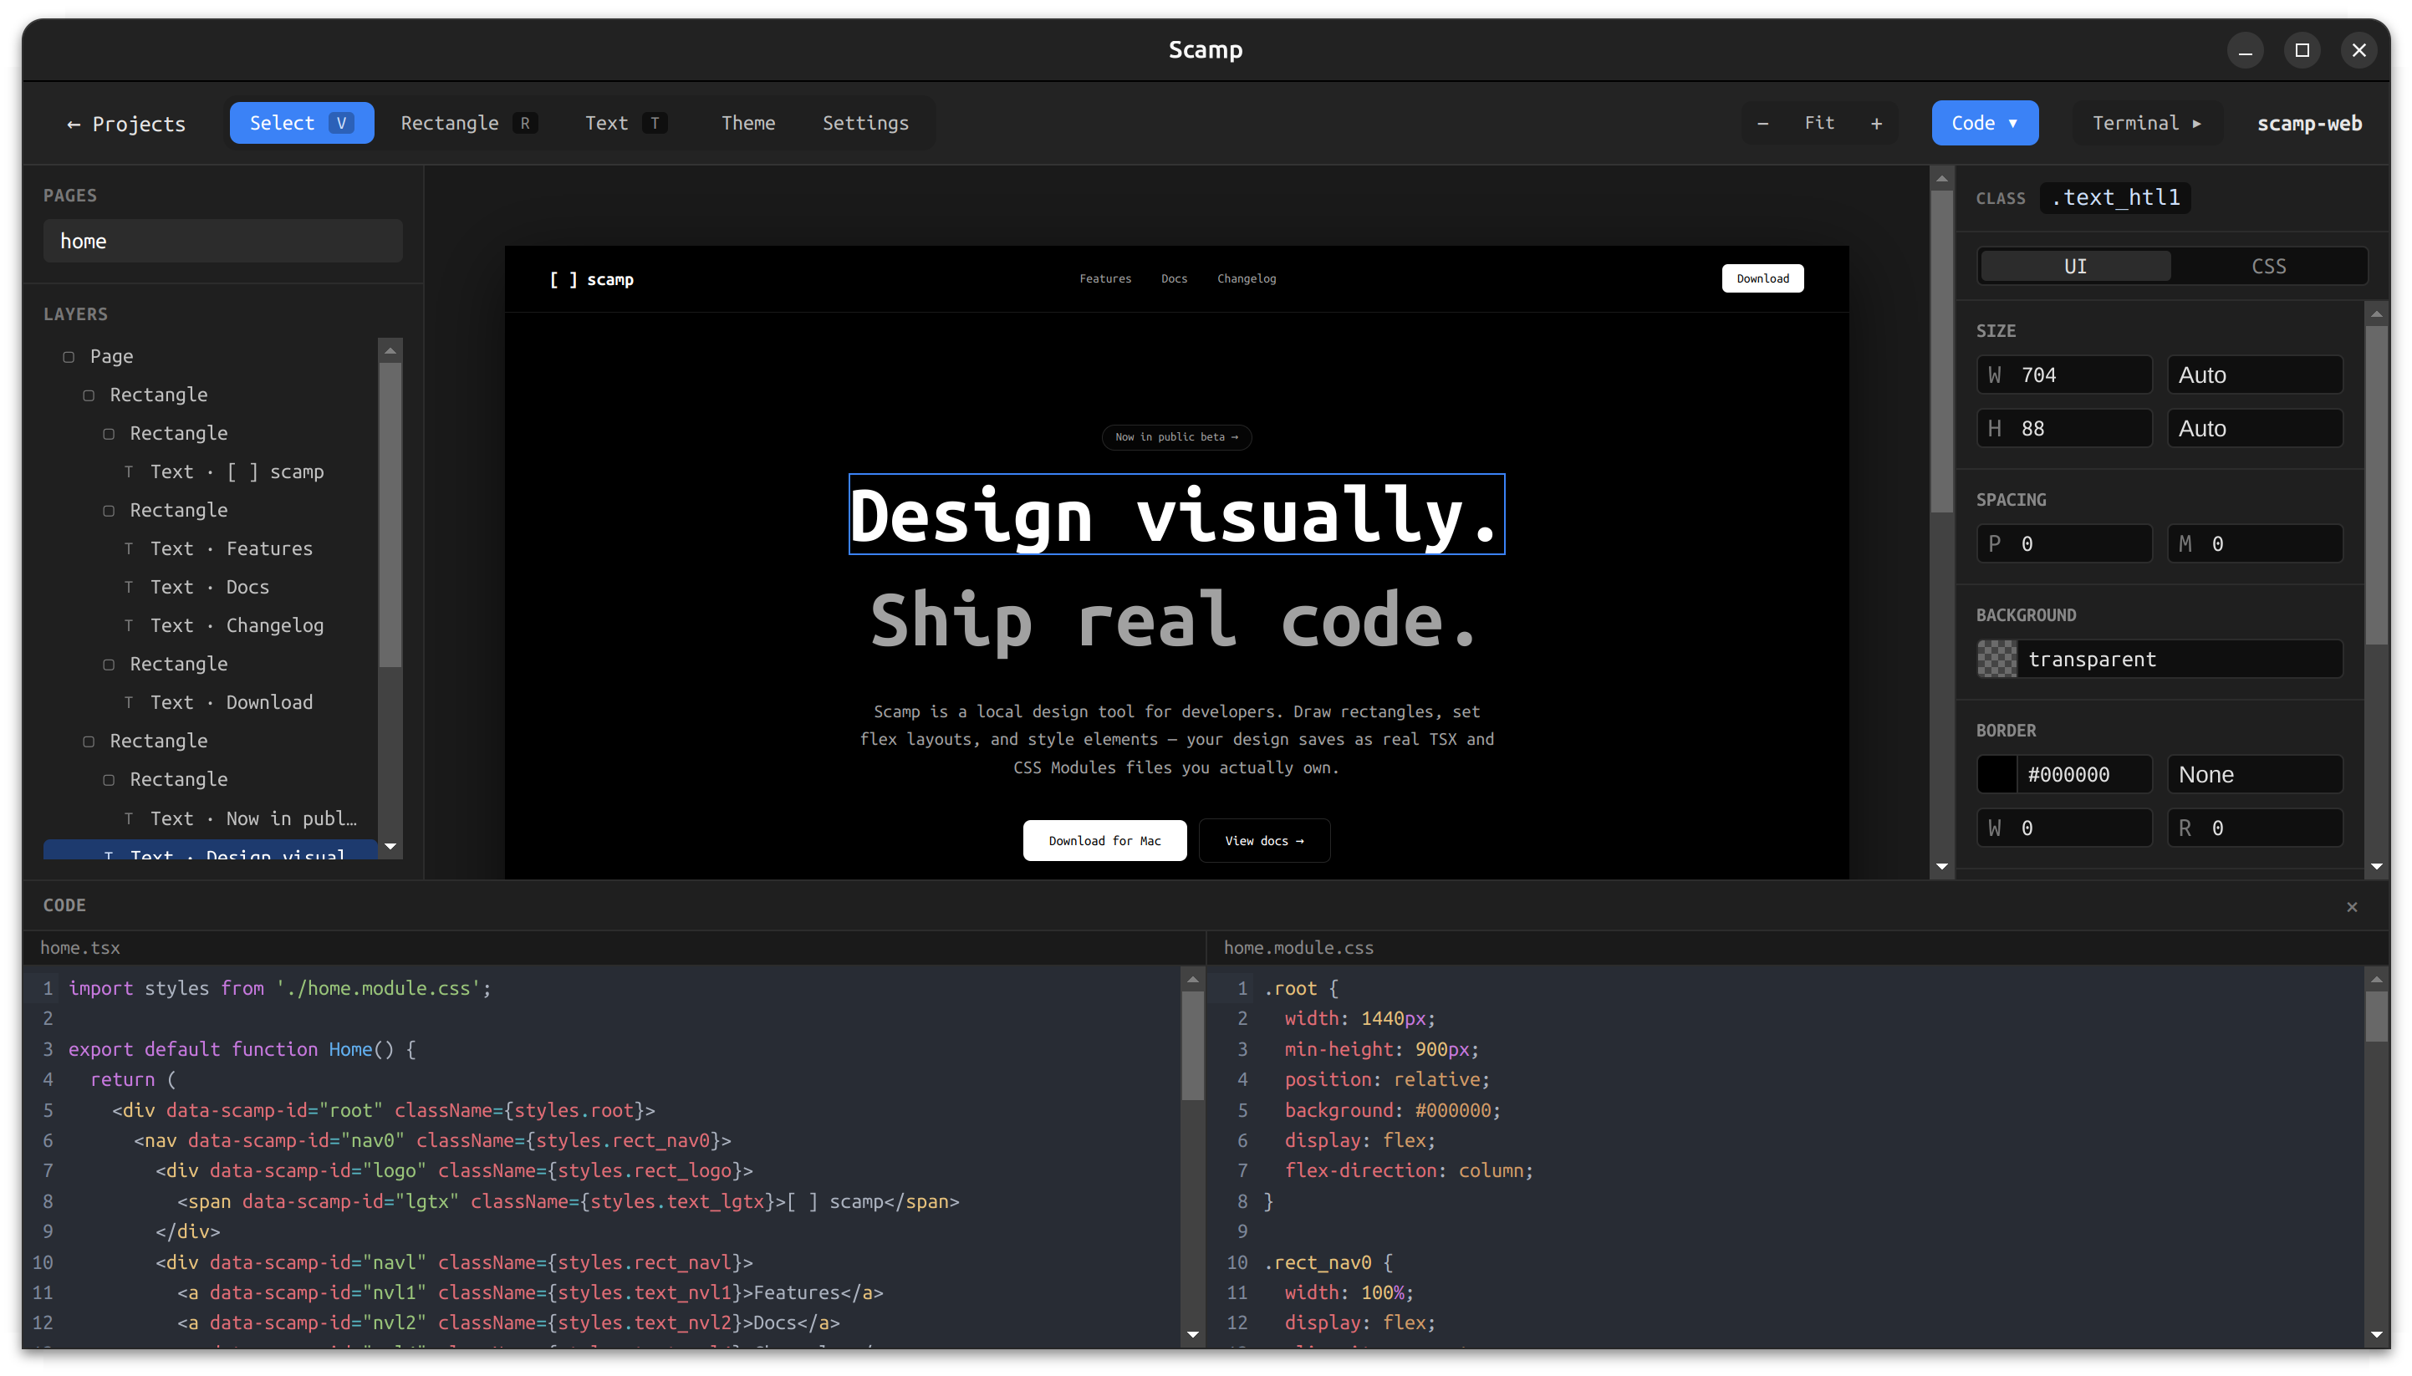Activate the Text tool
2412x1376 pixels.
click(x=607, y=123)
